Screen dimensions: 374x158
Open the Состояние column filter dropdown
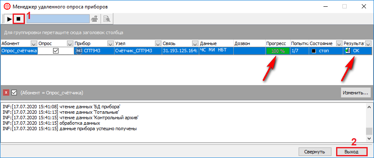(x=339, y=43)
